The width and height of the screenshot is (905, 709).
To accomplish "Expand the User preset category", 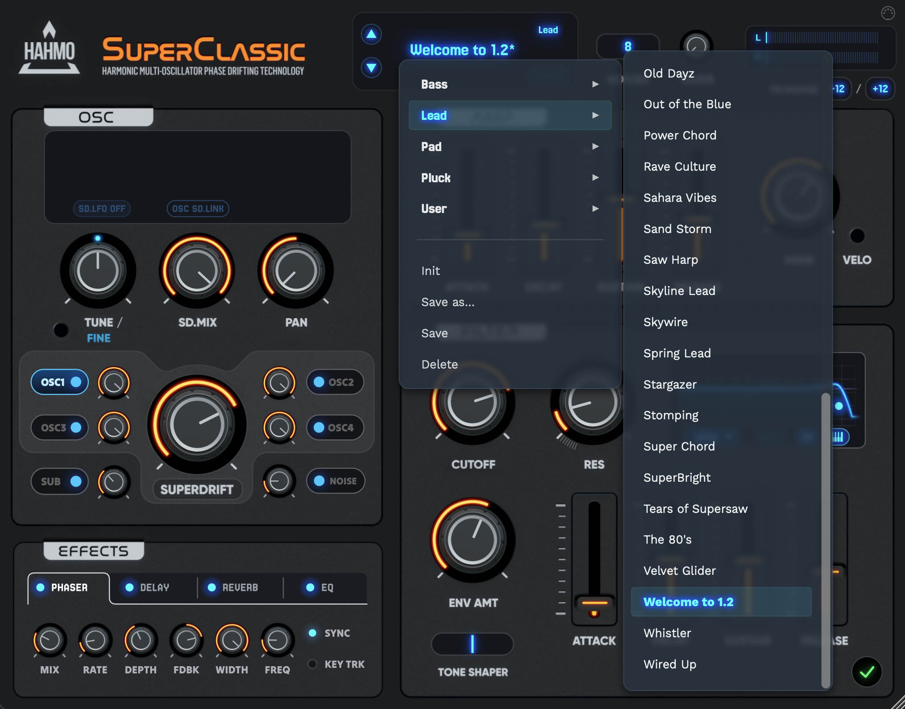I will click(x=510, y=209).
